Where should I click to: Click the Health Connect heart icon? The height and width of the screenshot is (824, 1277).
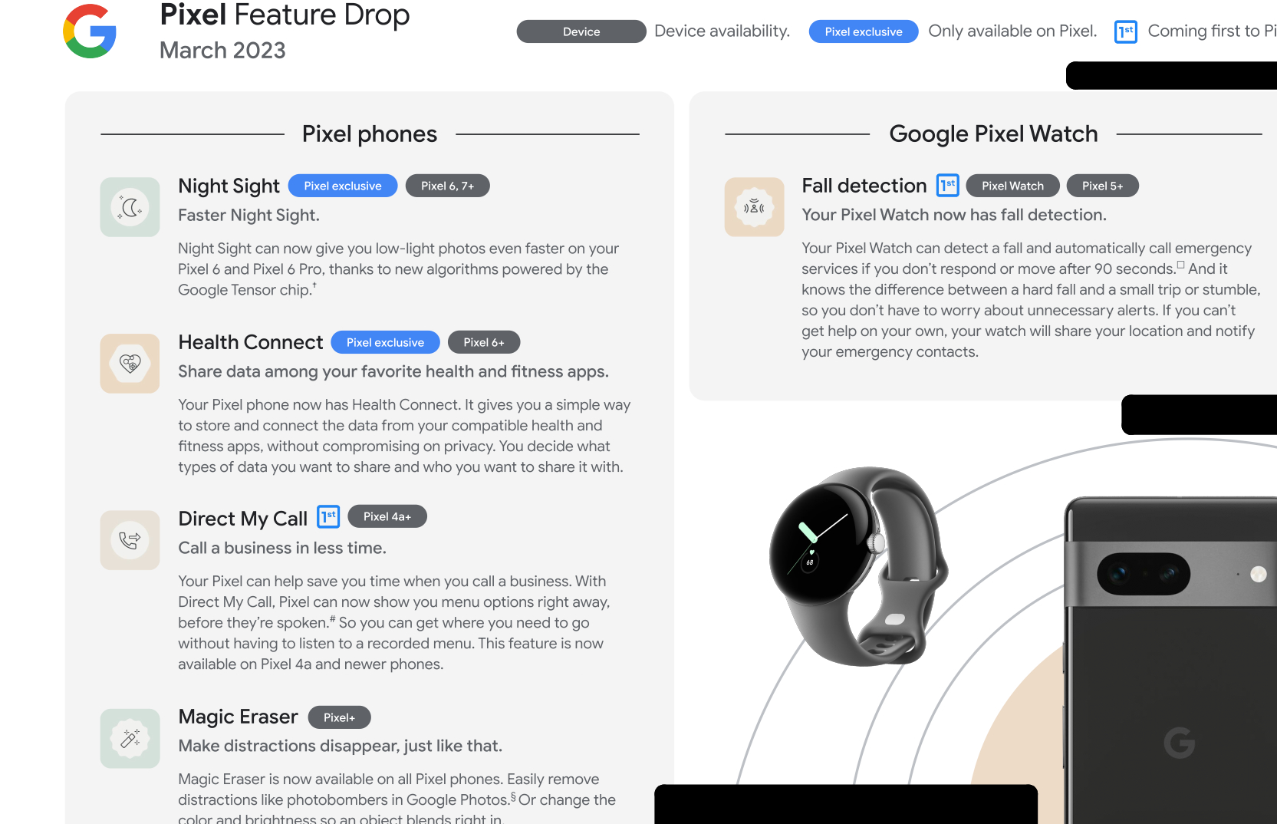click(x=130, y=364)
